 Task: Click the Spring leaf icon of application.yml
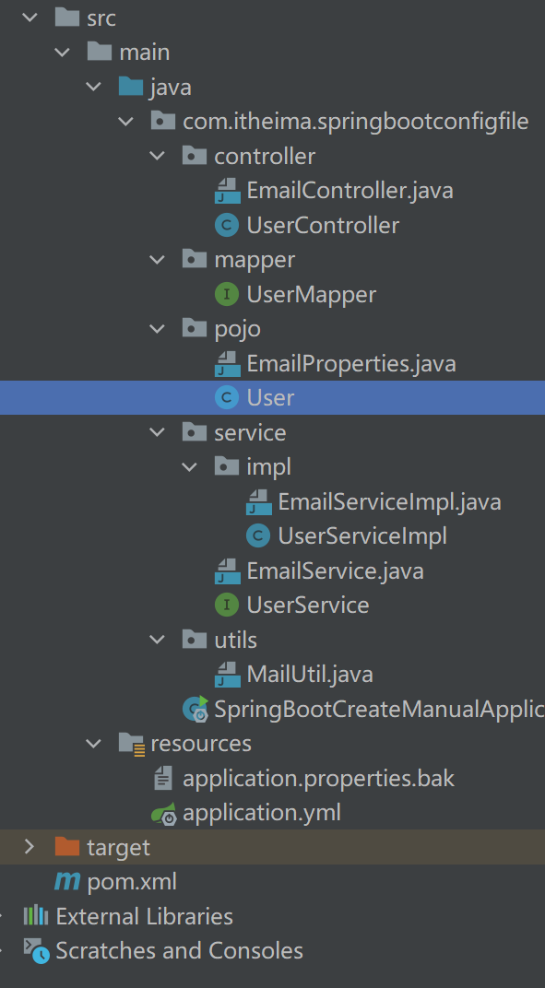[x=165, y=813]
